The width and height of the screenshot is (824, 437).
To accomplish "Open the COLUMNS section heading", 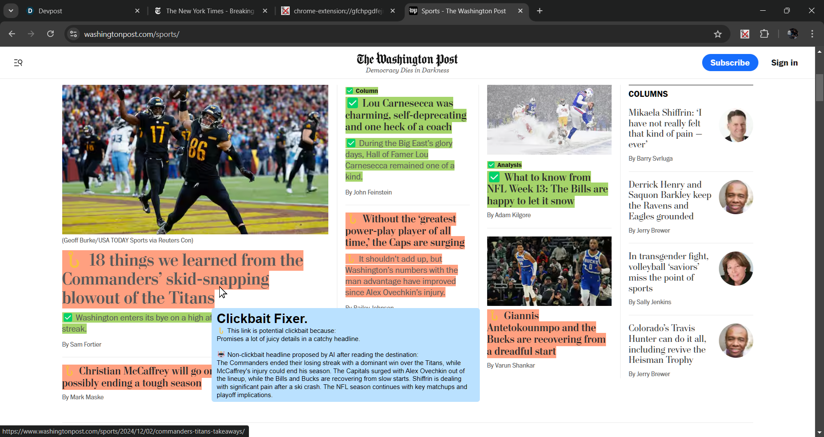I will (x=648, y=94).
